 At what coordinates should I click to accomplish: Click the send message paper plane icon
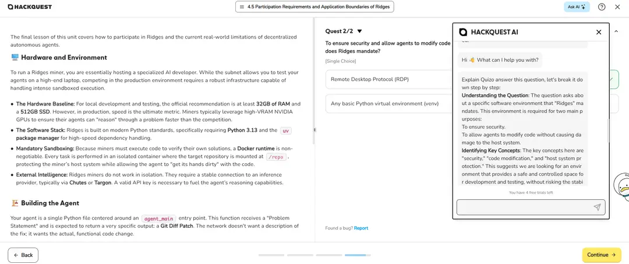point(597,207)
